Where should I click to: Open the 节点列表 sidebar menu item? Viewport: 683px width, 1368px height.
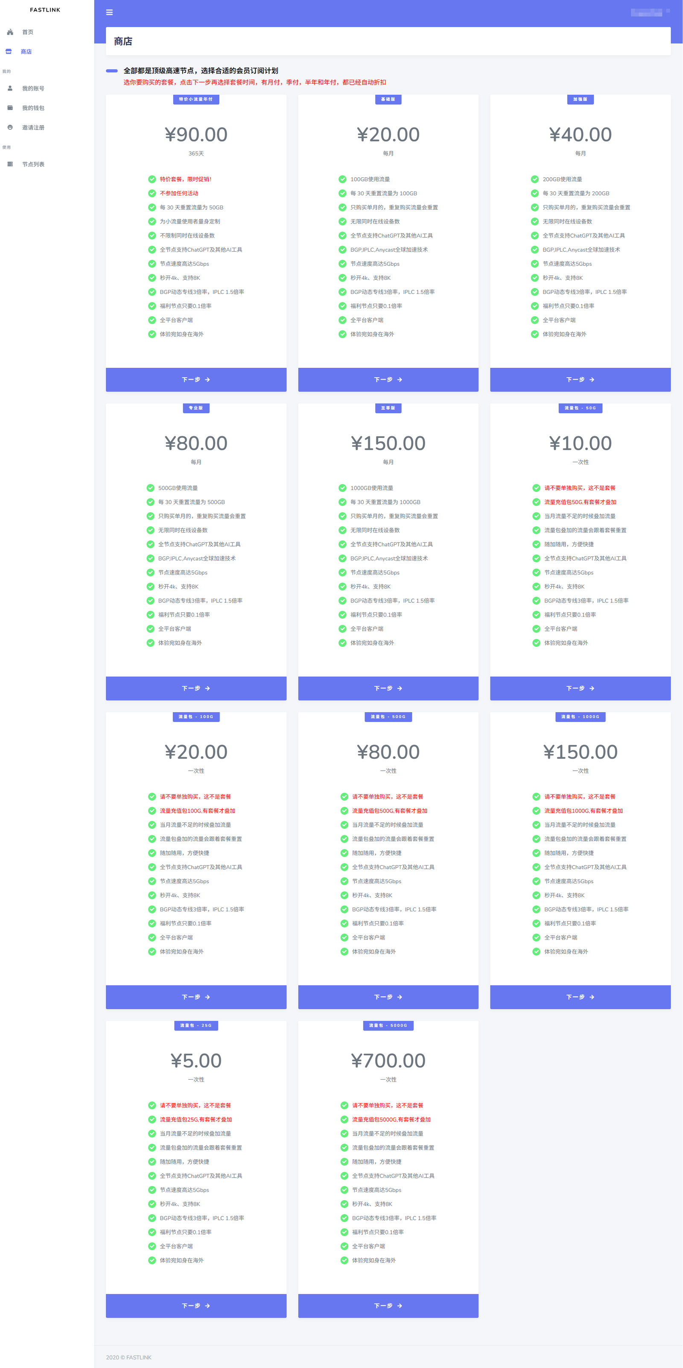click(33, 164)
